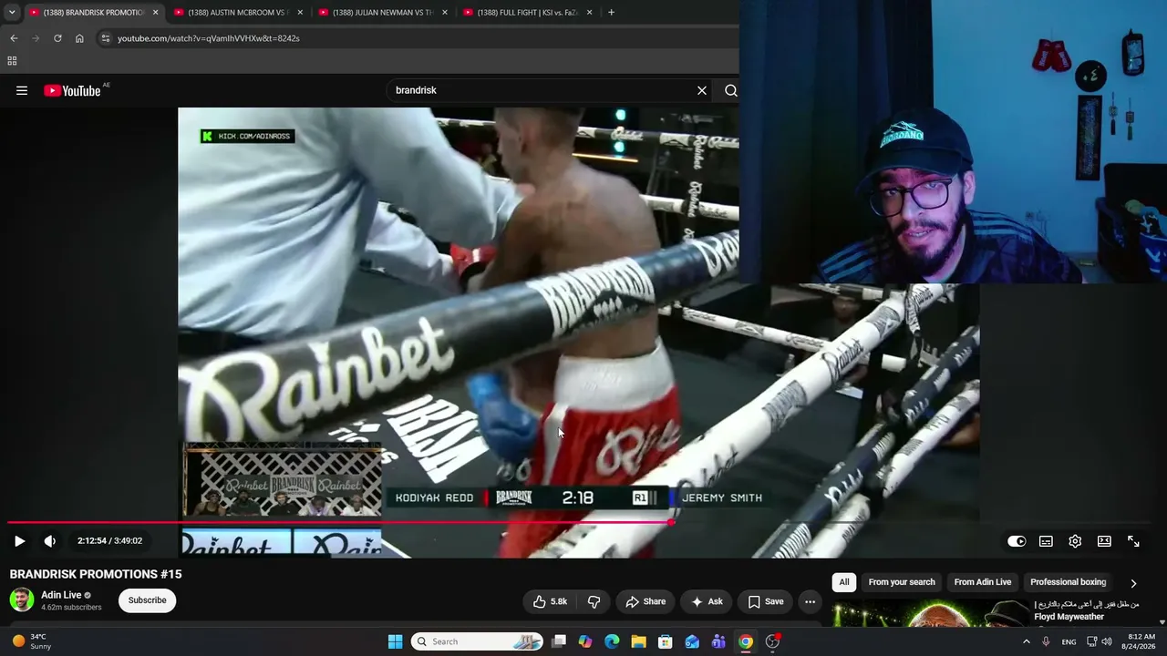Mute the video with the volume icon
This screenshot has height=656, width=1167.
coord(50,541)
